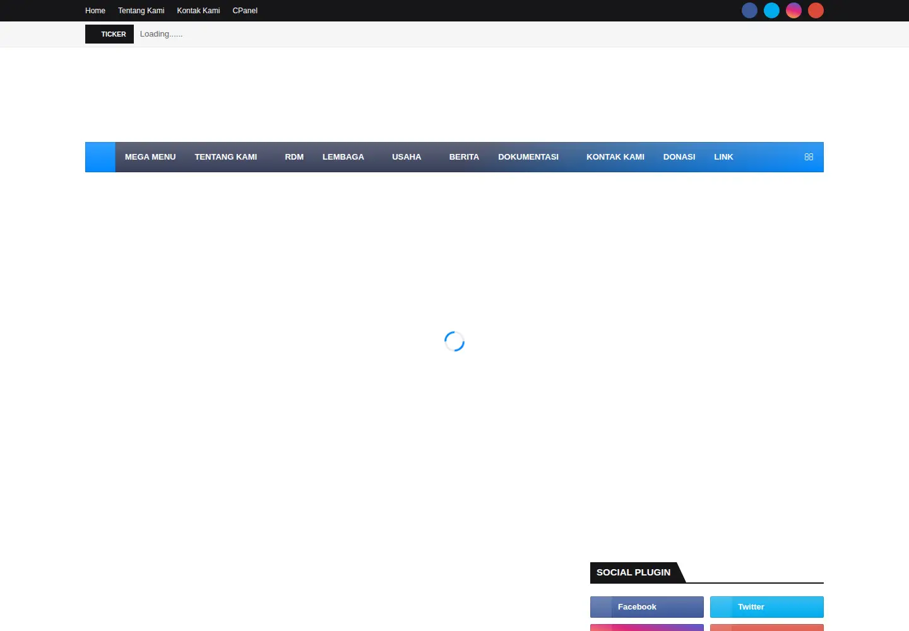
Task: Open the CPanel link
Action: [x=245, y=11]
